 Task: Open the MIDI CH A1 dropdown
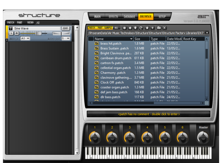pyautogui.click(x=25, y=38)
